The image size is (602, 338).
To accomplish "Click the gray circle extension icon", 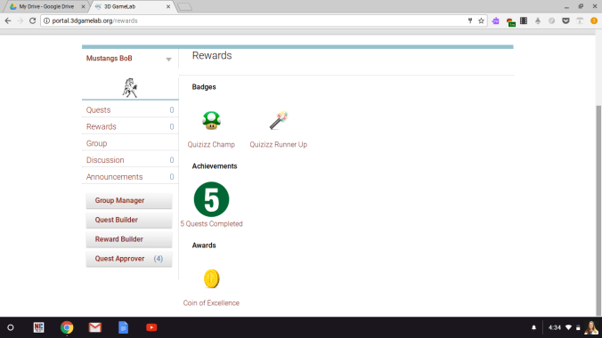I will point(552,20).
